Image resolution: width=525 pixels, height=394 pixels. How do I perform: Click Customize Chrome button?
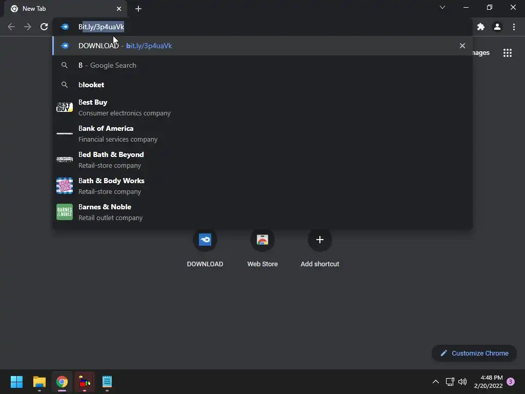coord(474,353)
